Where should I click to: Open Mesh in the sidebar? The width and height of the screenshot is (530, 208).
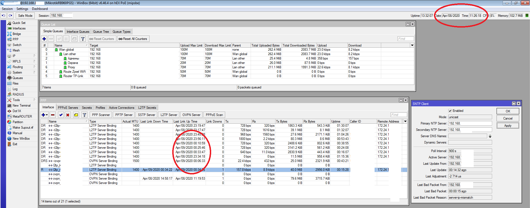pos(16,50)
